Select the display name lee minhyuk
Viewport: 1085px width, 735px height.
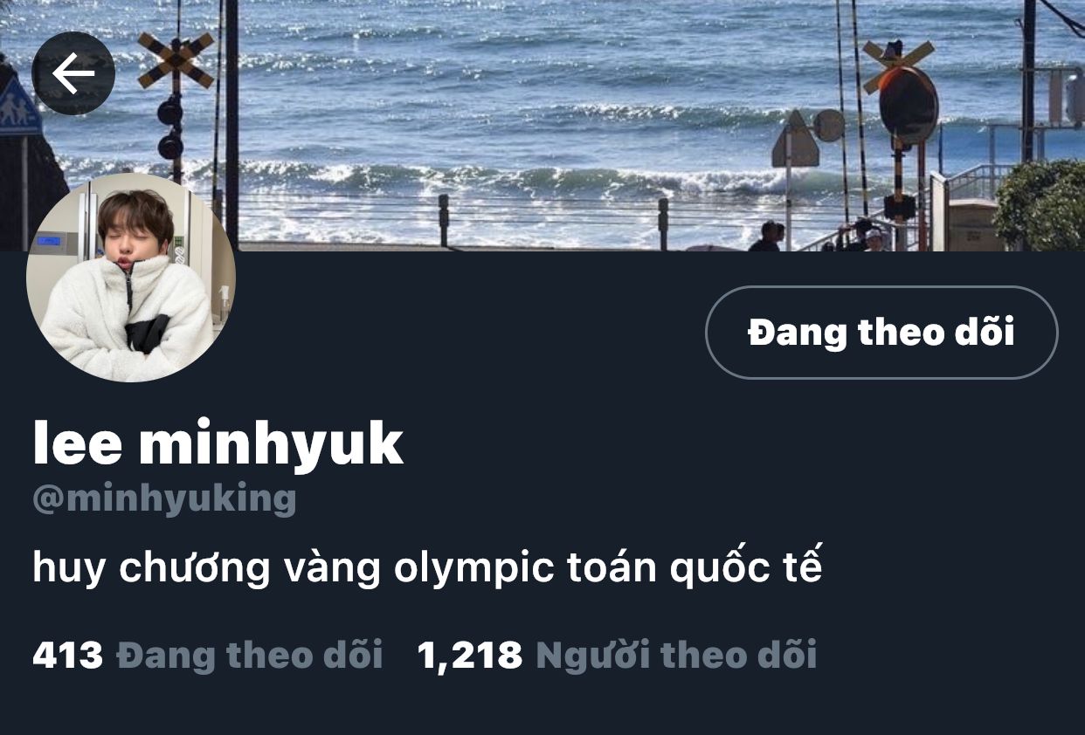point(218,443)
